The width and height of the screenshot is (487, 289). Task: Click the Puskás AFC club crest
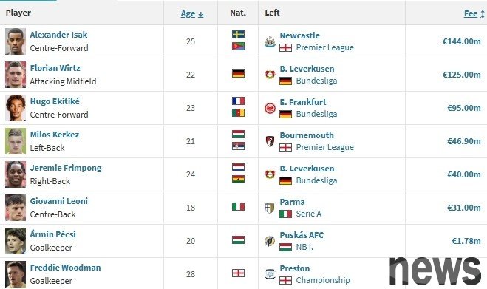[270, 241]
